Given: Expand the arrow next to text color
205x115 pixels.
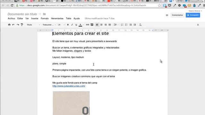Looking at the screenshot, I should (x=83, y=25).
